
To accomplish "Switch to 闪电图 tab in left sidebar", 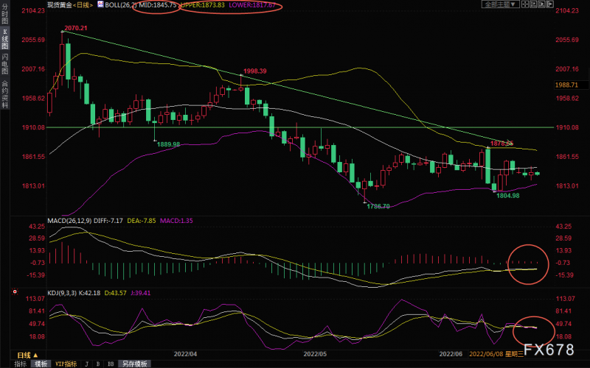I will tap(5, 66).
